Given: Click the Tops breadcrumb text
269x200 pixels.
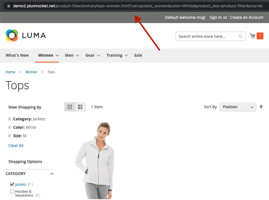Looking at the screenshot, I should (51, 72).
